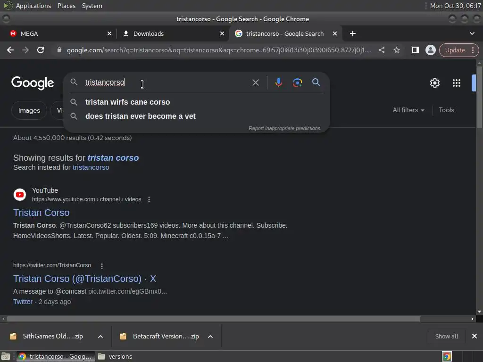Expand the All filters dropdown
This screenshot has width=483, height=362.
coord(408,110)
